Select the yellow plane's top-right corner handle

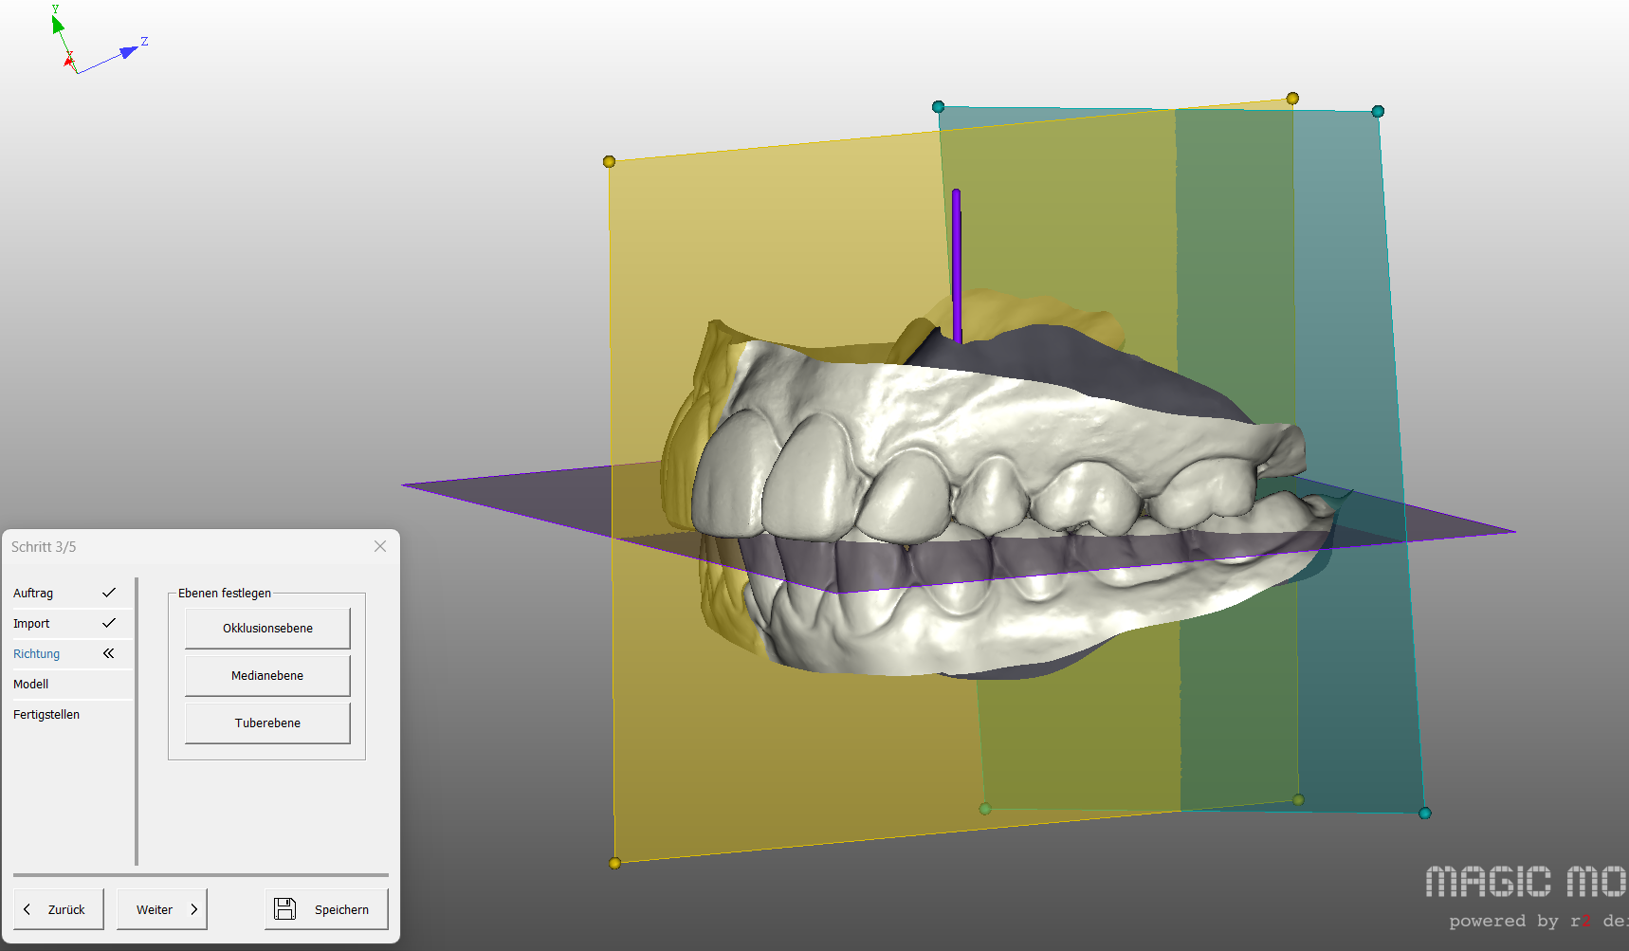click(x=1292, y=99)
